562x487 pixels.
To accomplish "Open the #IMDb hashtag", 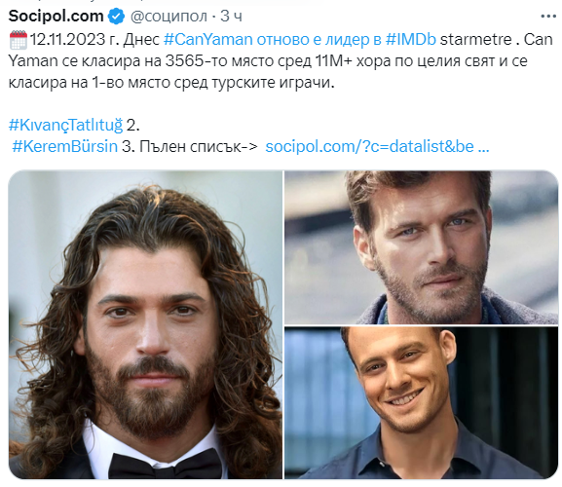I will tap(411, 39).
